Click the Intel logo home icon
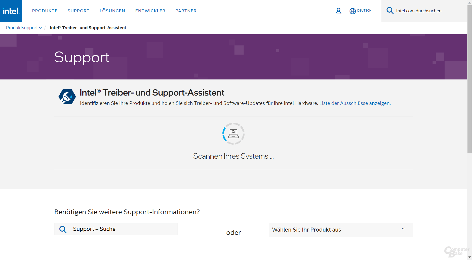Screen dimensions: 472x260 pos(11,11)
